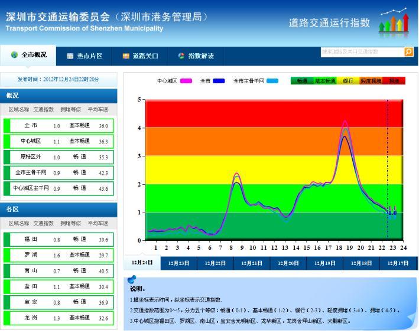
Task: View the 12月17日 chart tab
Action: (398, 263)
